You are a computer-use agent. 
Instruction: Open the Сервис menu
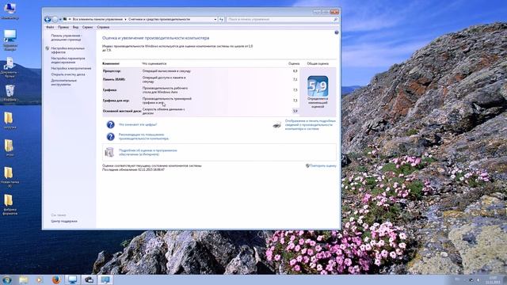87,27
